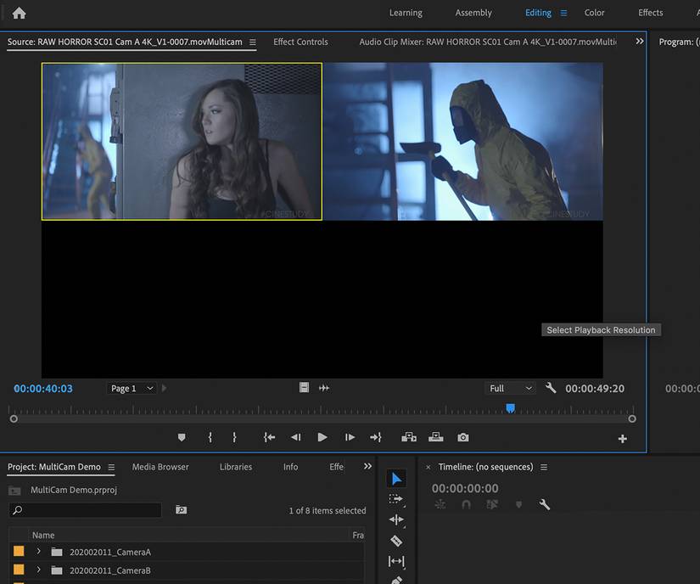
Task: Capture a frame with Export Frame
Action: [x=462, y=437]
